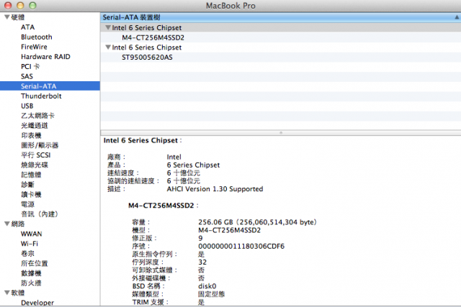Select the highlighted Serial-ATA item
The height and width of the screenshot is (307, 461).
(x=50, y=86)
